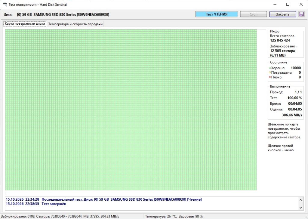
Task: Close the window with the title bar X
Action: coord(301,4)
